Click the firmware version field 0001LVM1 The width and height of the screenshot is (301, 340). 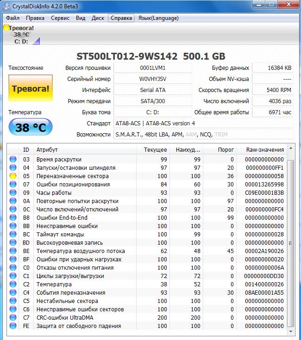(153, 68)
